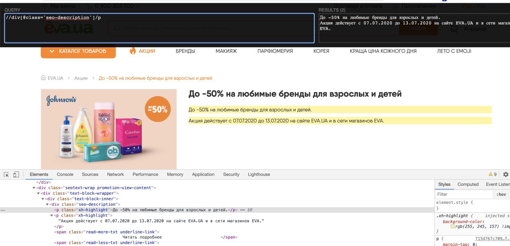This screenshot has height=246, width=510.
Task: Collapse the text-block-wrapper div node
Action: point(38,194)
